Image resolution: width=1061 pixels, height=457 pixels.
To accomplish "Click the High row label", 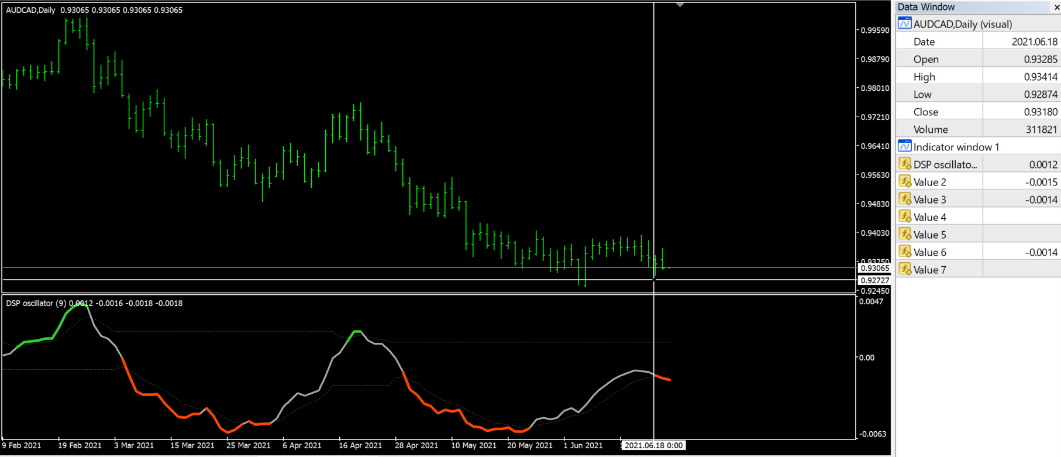I will tap(924, 77).
